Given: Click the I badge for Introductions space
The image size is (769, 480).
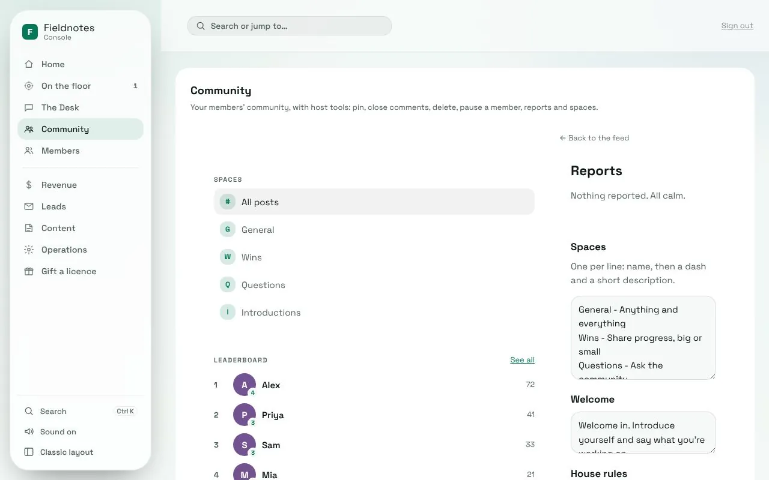Looking at the screenshot, I should [x=228, y=312].
